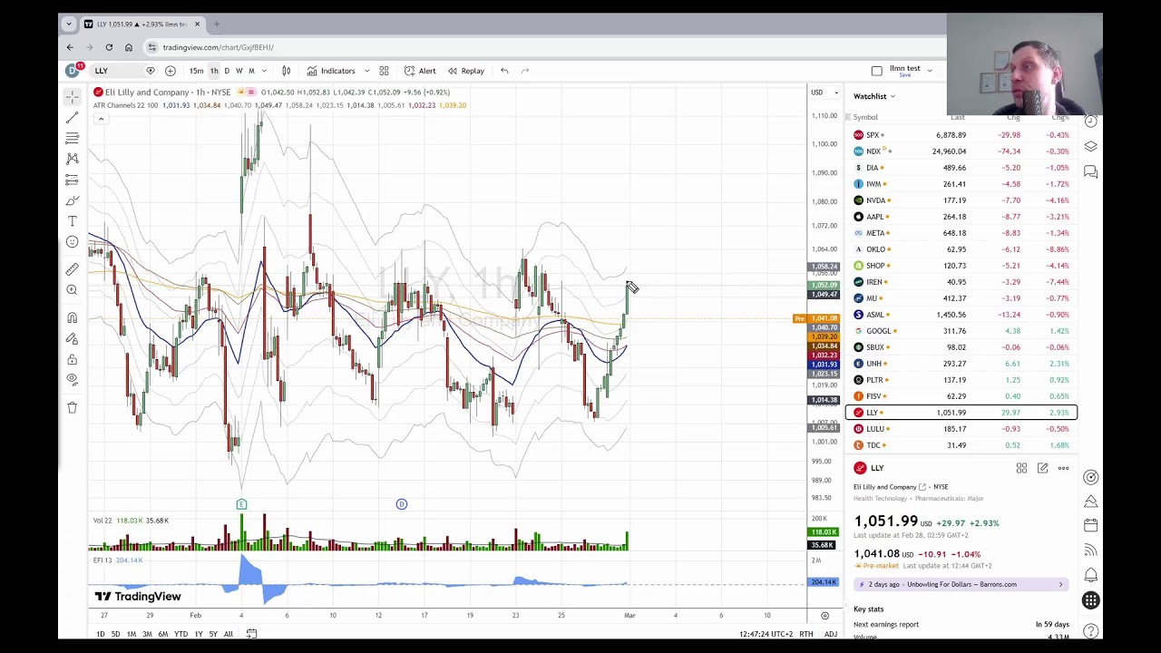Activate the zoom in tool
This screenshot has width=1161, height=653.
[72, 289]
